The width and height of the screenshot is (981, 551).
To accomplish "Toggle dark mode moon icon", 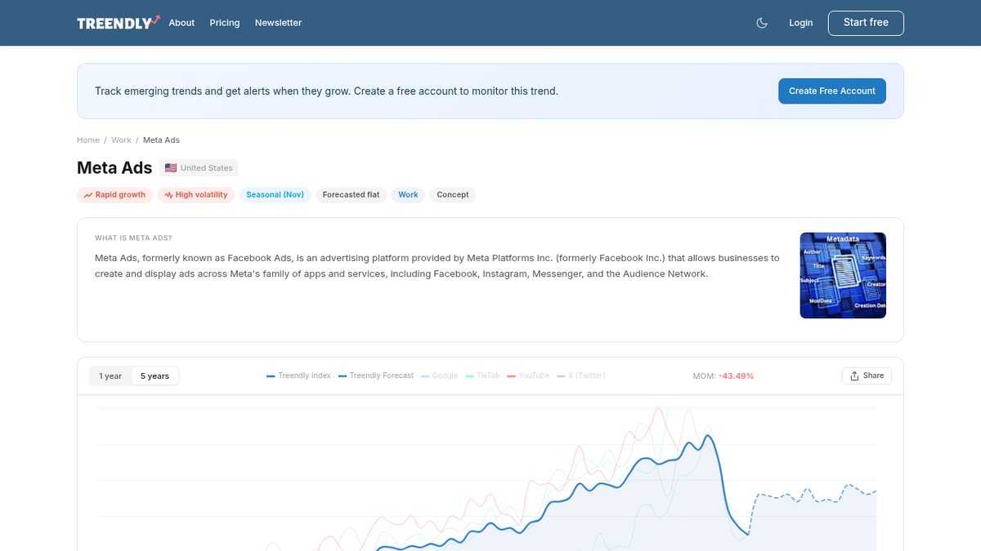I will point(762,23).
